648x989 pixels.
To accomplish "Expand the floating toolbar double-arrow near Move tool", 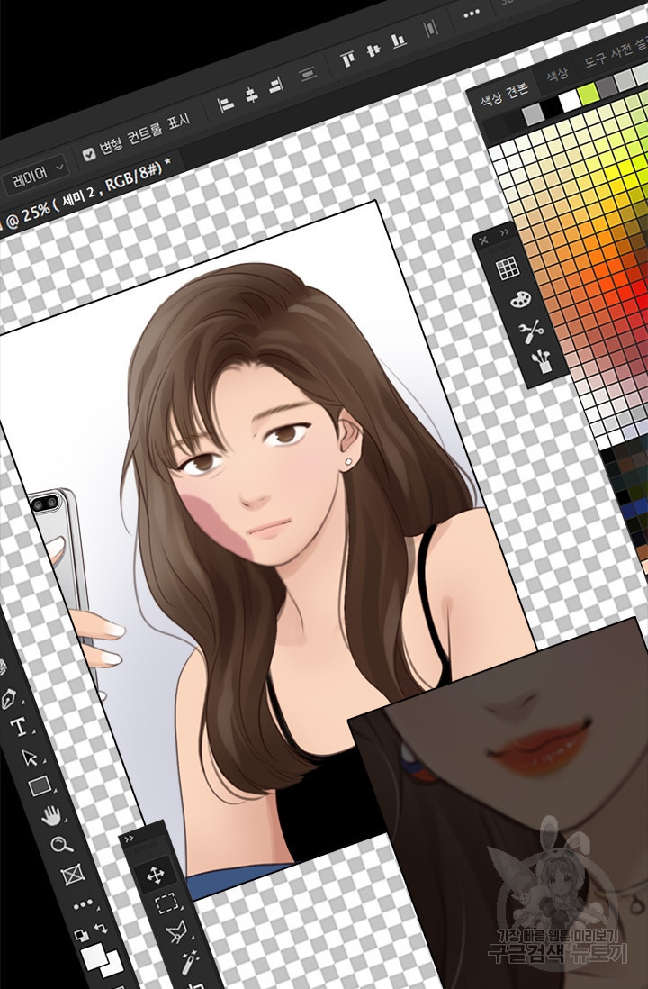I will tap(130, 839).
